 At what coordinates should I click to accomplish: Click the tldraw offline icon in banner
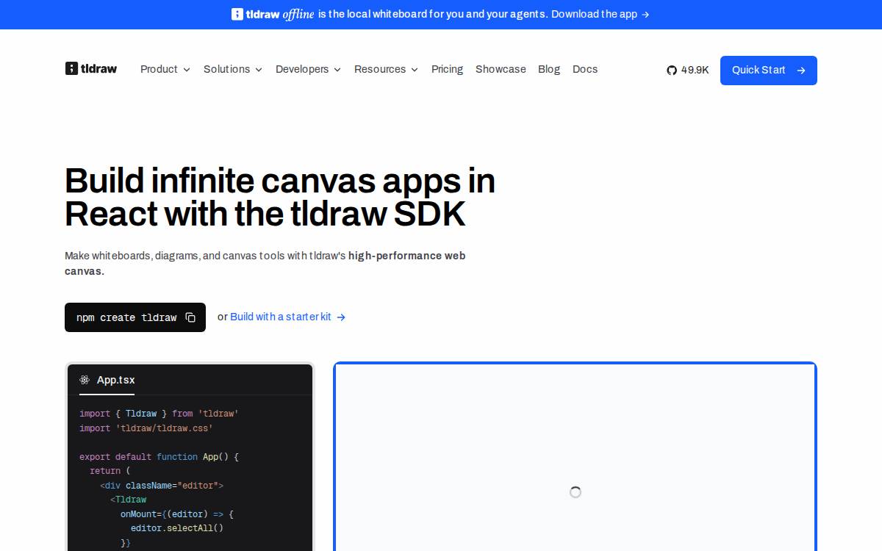[x=237, y=14]
